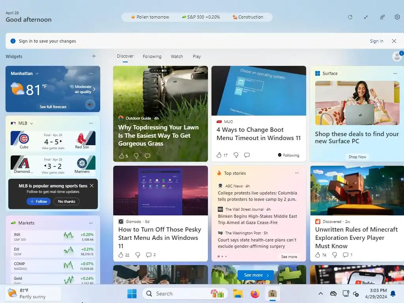The width and height of the screenshot is (404, 303).
Task: Open the gender-affirming surgery court story
Action: [257, 243]
